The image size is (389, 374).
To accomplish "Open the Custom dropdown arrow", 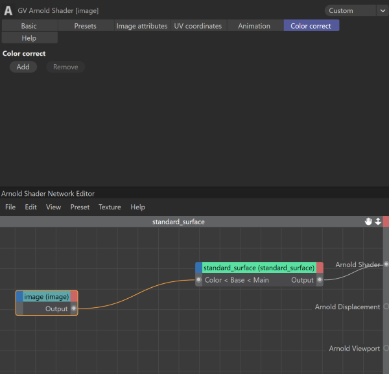I will (x=383, y=10).
